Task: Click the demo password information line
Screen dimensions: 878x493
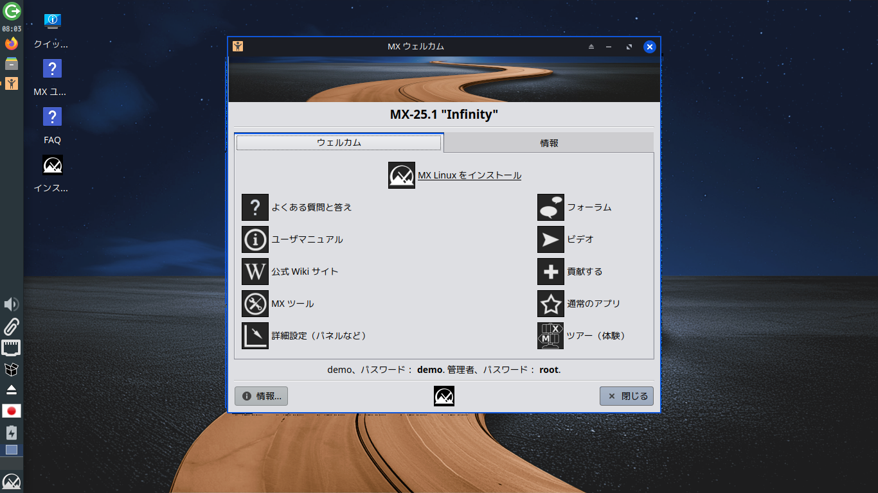Action: (444, 370)
